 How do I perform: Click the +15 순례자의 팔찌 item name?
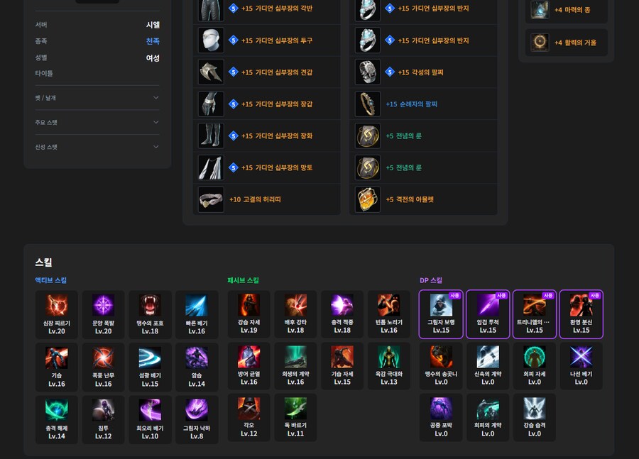pyautogui.click(x=412, y=104)
